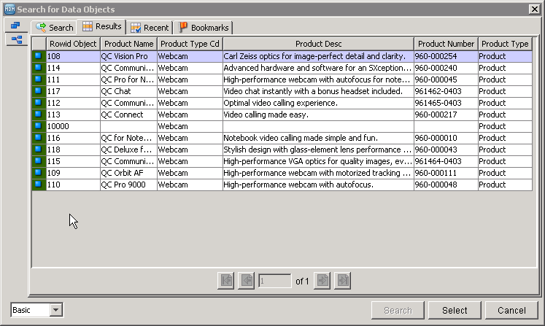This screenshot has height=326, width=545.
Task: Select the QC Connect product name cell
Action: [128, 115]
